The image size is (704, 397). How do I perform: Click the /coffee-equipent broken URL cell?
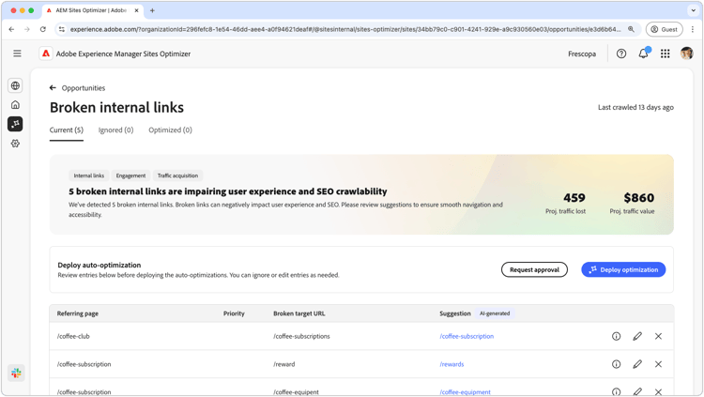click(x=296, y=392)
